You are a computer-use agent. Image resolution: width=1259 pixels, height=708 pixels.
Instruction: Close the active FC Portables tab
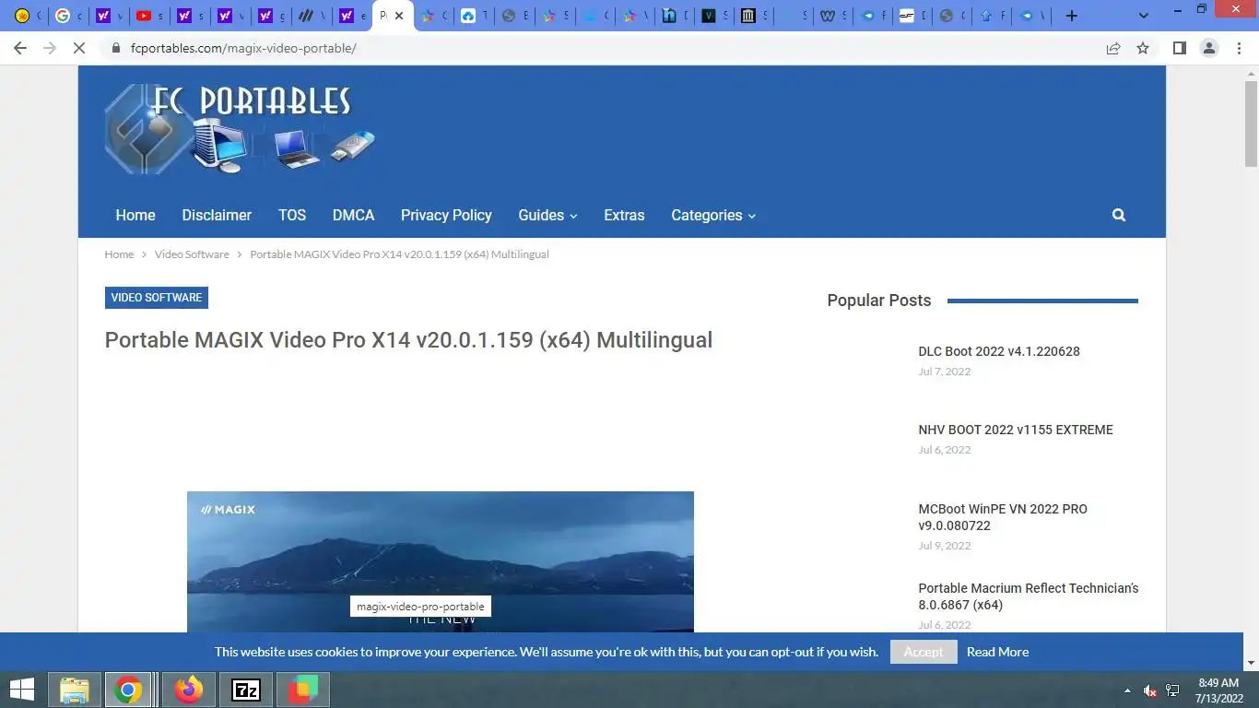(399, 16)
